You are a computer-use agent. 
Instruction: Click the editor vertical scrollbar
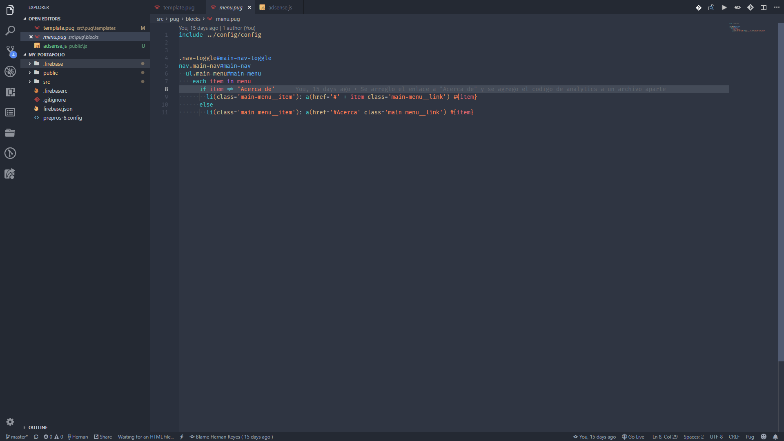[781, 192]
